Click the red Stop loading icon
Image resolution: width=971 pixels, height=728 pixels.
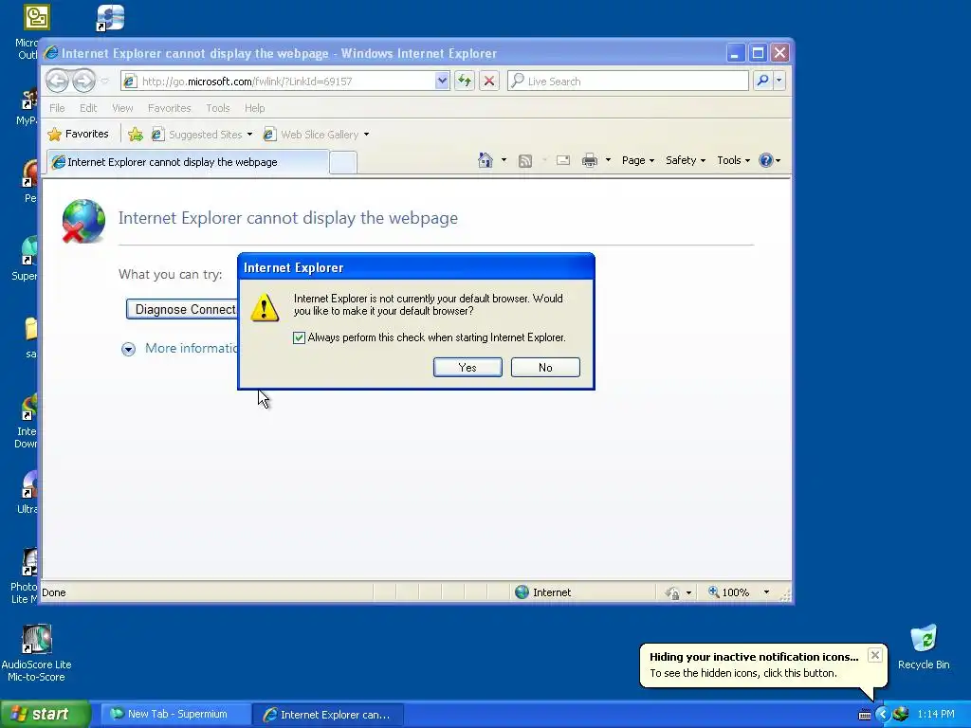tap(489, 82)
